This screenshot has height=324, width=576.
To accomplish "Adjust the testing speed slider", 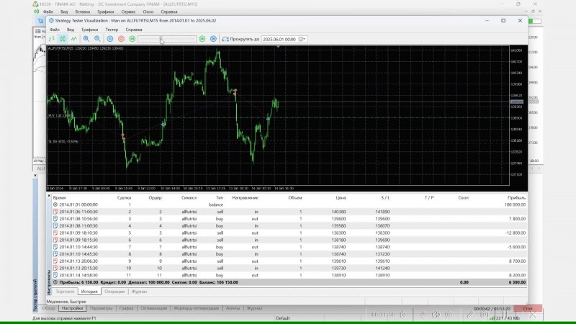I will click(167, 39).
